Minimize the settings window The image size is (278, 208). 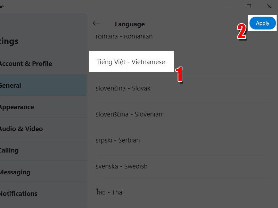pyautogui.click(x=228, y=6)
